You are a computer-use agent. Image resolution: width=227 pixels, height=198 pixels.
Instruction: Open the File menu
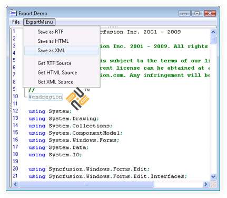(x=16, y=22)
